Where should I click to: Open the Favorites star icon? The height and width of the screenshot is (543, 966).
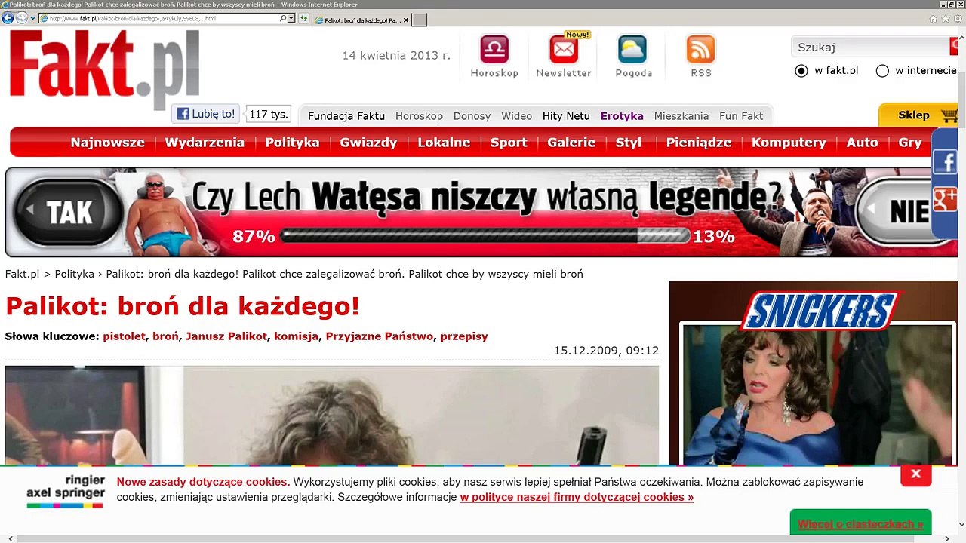pyautogui.click(x=946, y=18)
